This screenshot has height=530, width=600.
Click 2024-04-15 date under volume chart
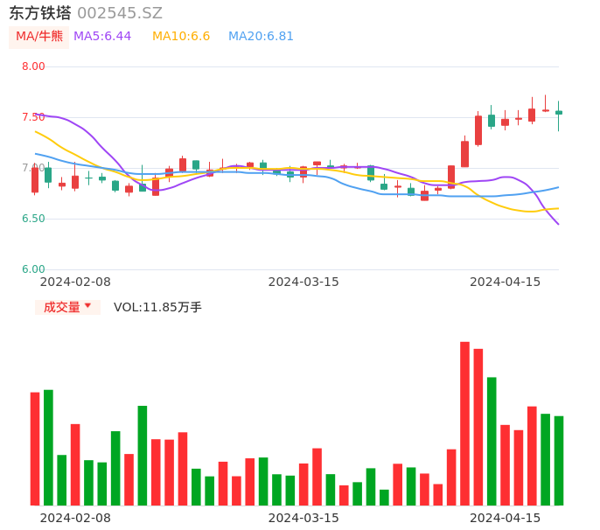pyautogui.click(x=506, y=518)
